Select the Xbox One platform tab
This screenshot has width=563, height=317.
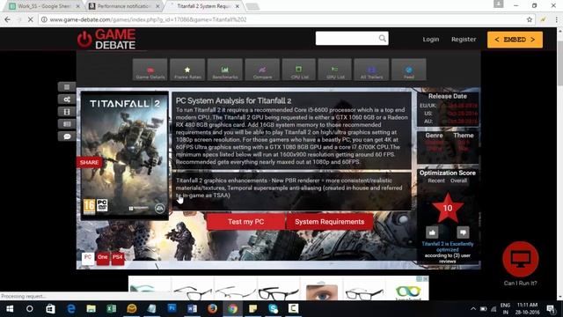(x=103, y=258)
